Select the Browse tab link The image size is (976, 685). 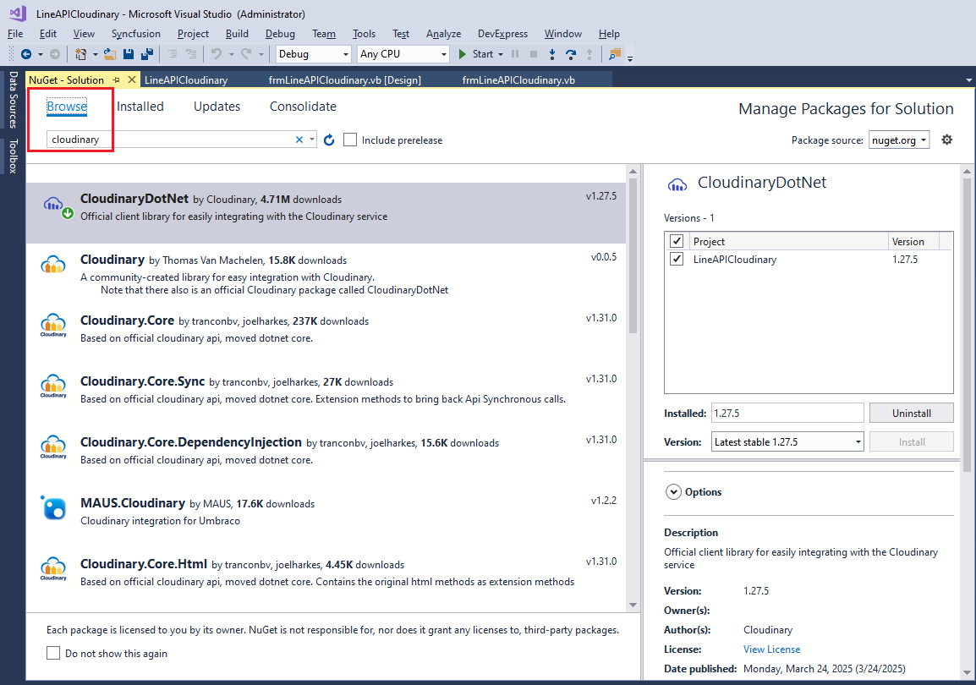coord(67,107)
